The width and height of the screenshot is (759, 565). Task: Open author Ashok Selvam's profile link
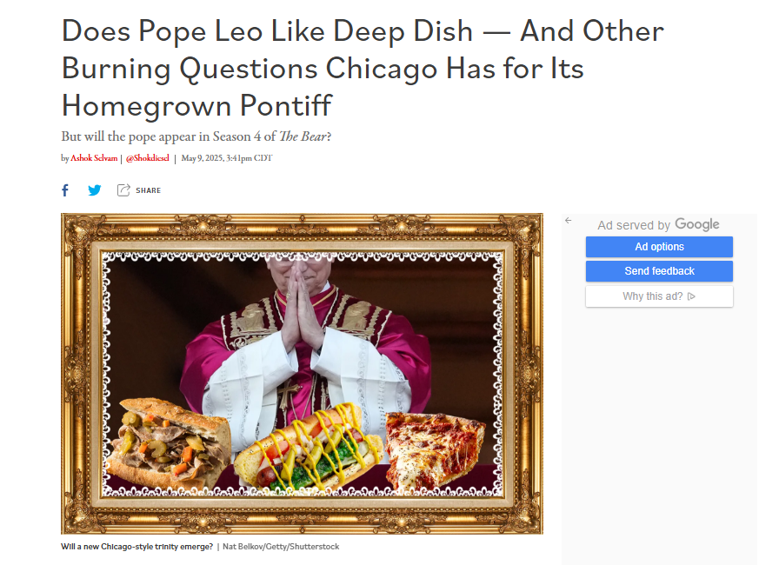94,158
